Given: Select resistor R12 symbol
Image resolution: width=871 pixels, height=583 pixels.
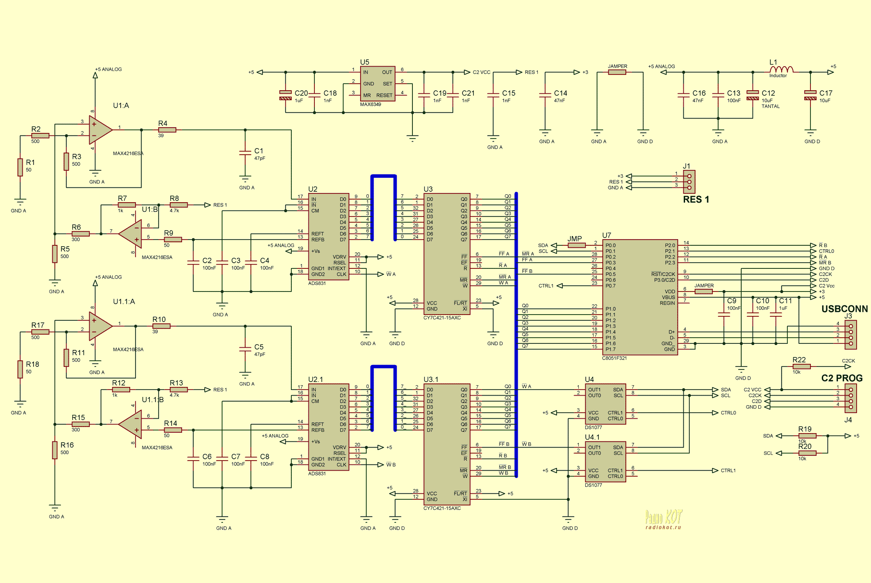Looking at the screenshot, I should pyautogui.click(x=121, y=390).
